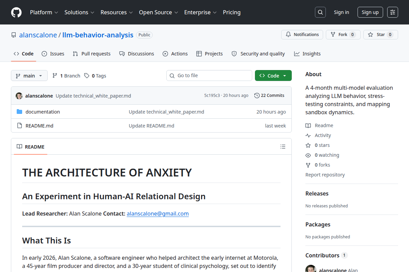Click the '20 hours ago' documentation timestamp
Screen dimensions: 409x272
pyautogui.click(x=271, y=112)
